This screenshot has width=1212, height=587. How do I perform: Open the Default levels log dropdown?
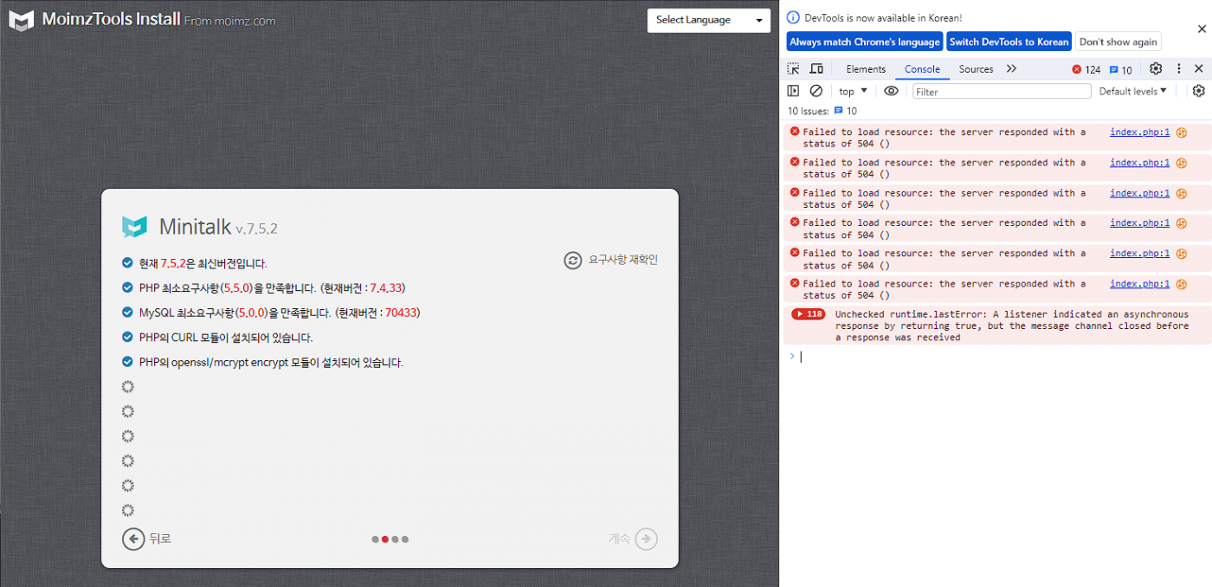click(1133, 91)
